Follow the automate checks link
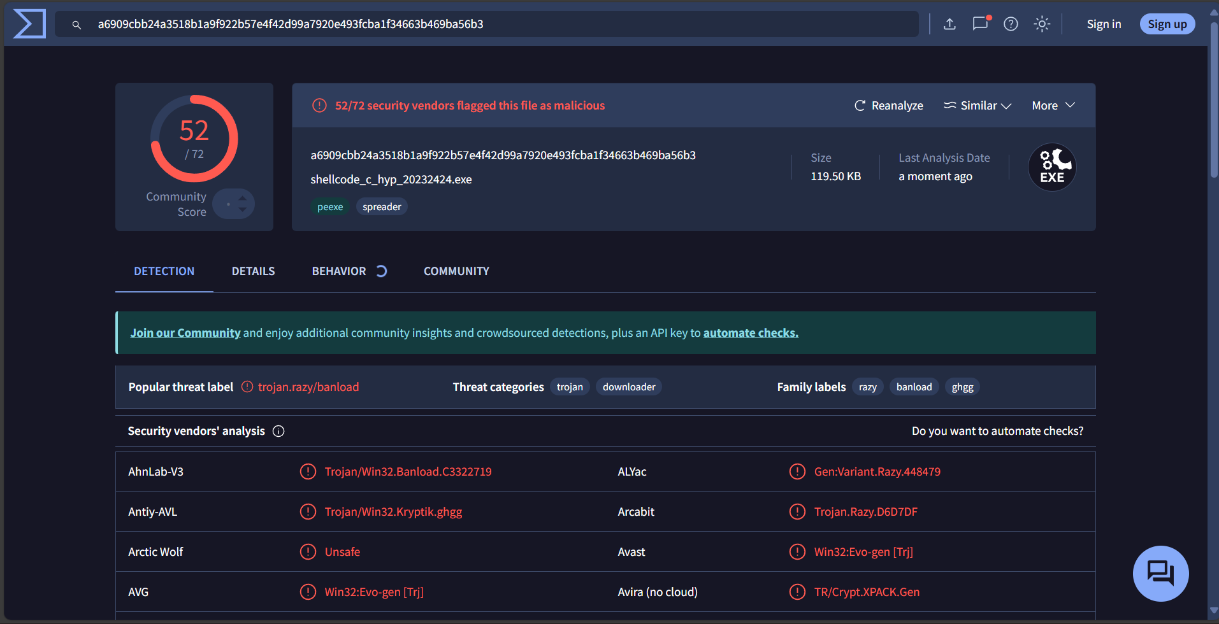Viewport: 1219px width, 624px height. pos(751,333)
